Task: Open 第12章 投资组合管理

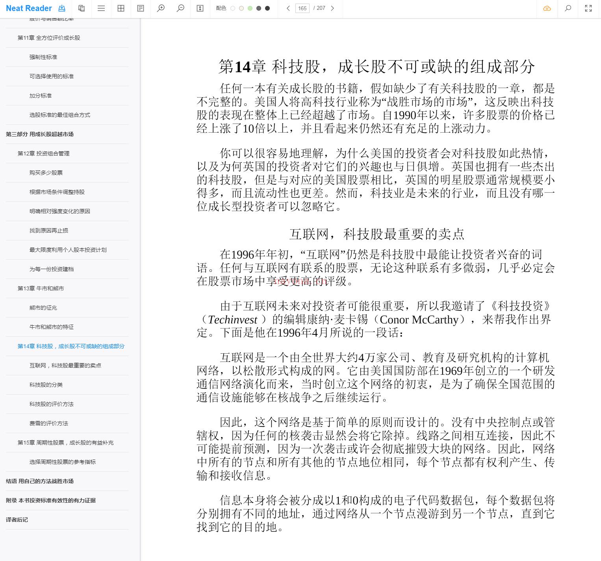Action: (x=43, y=153)
